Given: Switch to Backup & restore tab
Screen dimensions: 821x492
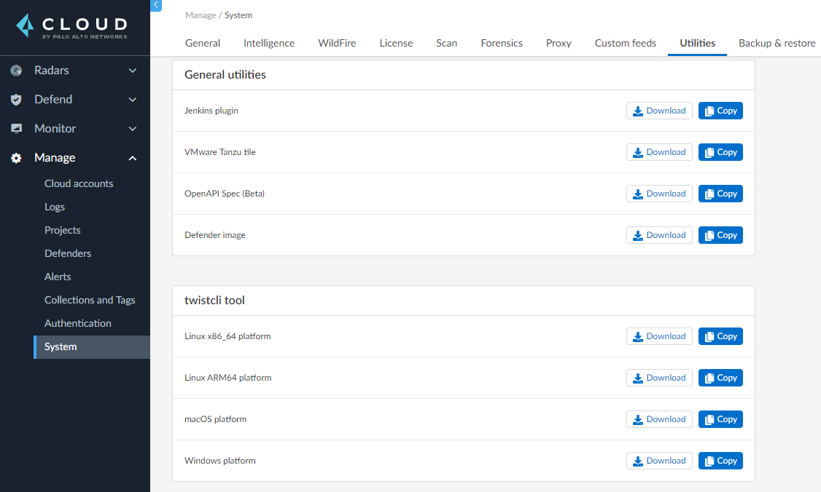Looking at the screenshot, I should click(777, 43).
